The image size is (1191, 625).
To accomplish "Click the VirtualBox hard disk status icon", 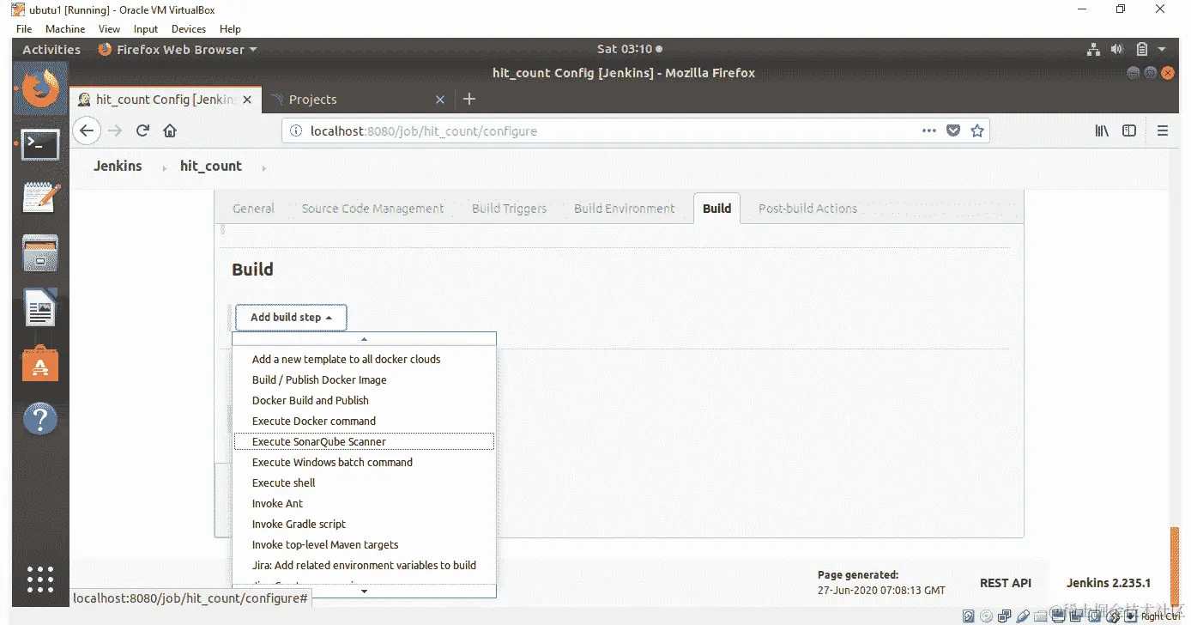I will click(x=969, y=616).
